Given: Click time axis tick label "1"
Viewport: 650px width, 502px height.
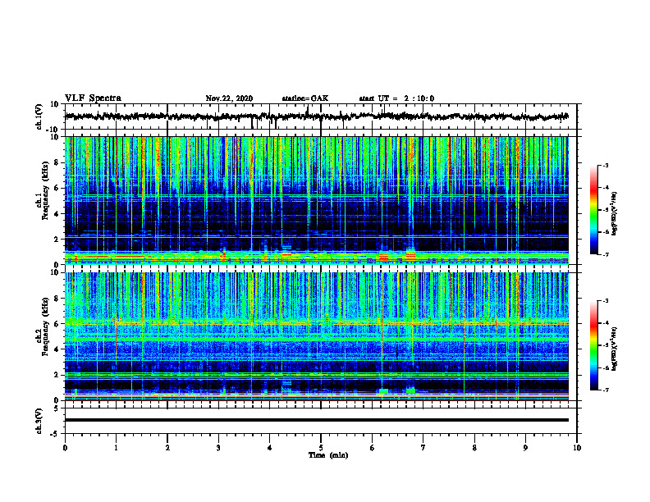Looking at the screenshot, I should (x=116, y=448).
